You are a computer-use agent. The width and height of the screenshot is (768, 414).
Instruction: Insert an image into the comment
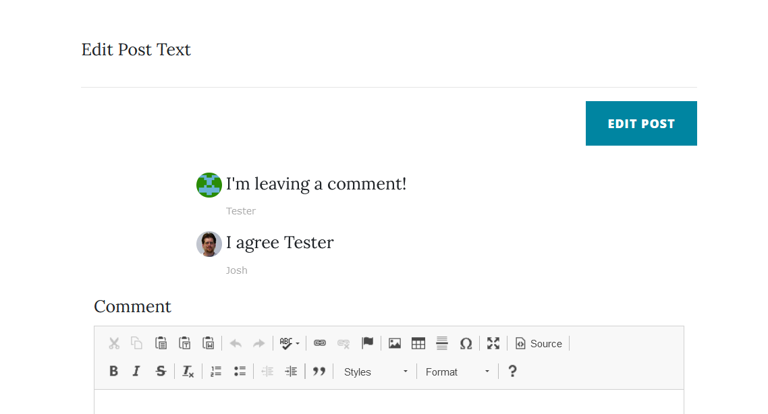click(395, 343)
